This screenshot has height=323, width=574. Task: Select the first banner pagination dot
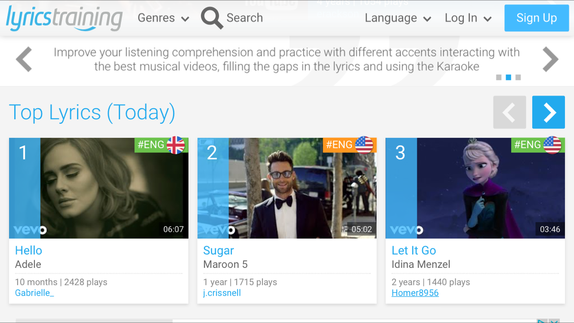point(499,78)
